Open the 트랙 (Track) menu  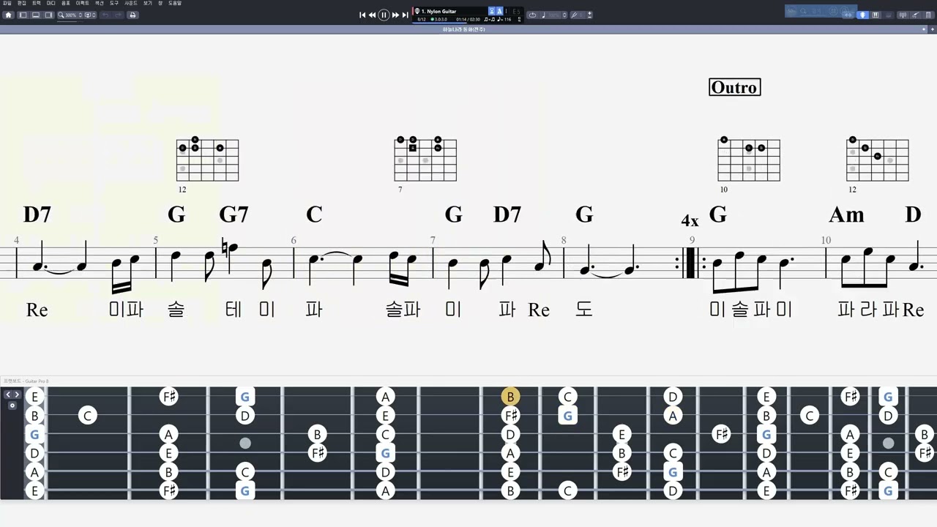coord(37,3)
